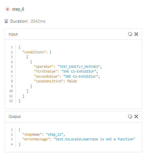
Task: Click the secondValue "SME Co-Exhibitor" string
Action: [x=81, y=77]
